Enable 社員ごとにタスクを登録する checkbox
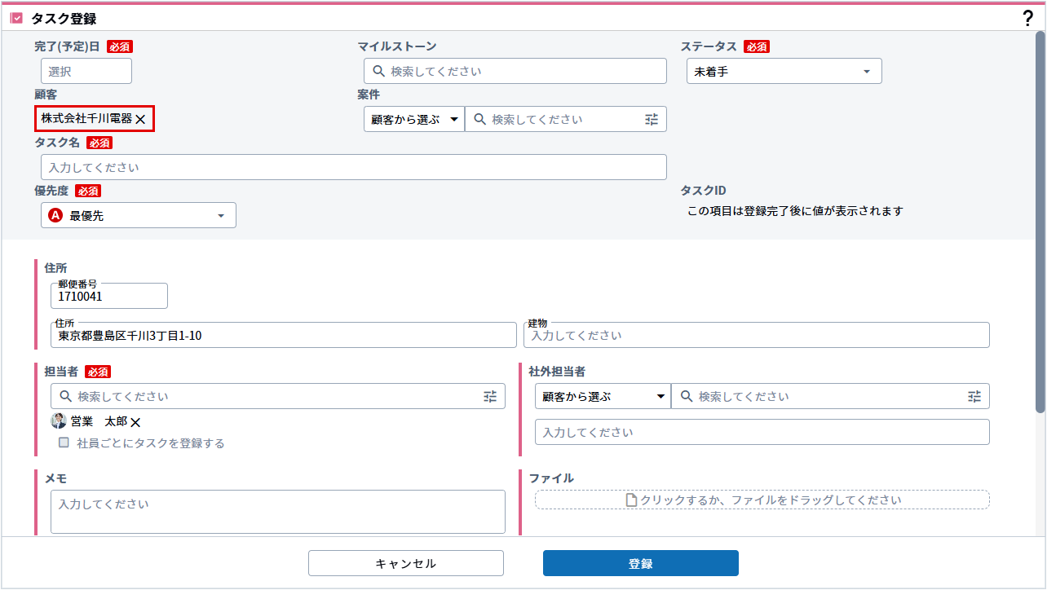 pos(64,443)
